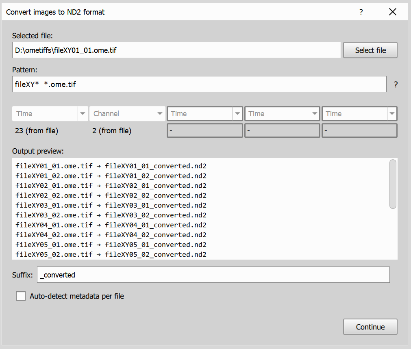The image size is (411, 349).
Task: Close the Convert images to ND2 dialog
Action: (392, 12)
